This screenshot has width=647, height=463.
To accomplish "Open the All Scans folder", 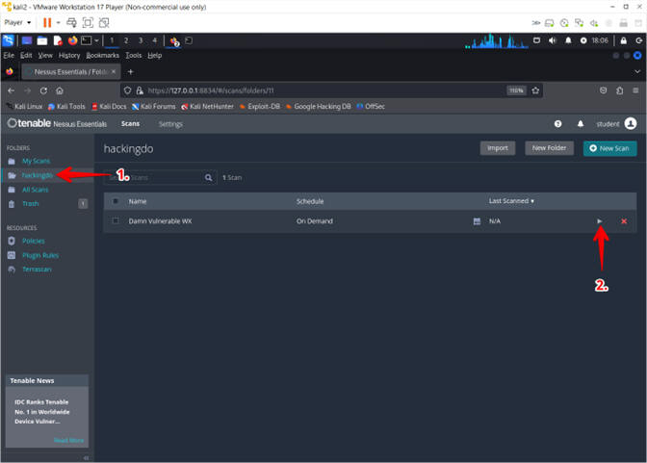I will click(x=35, y=190).
